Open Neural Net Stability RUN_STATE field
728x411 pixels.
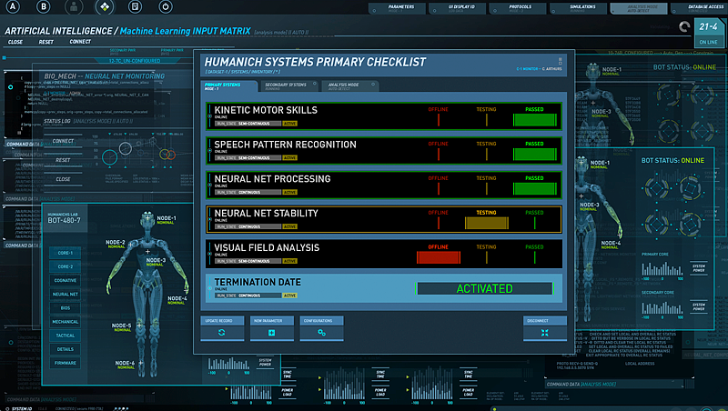(248, 226)
